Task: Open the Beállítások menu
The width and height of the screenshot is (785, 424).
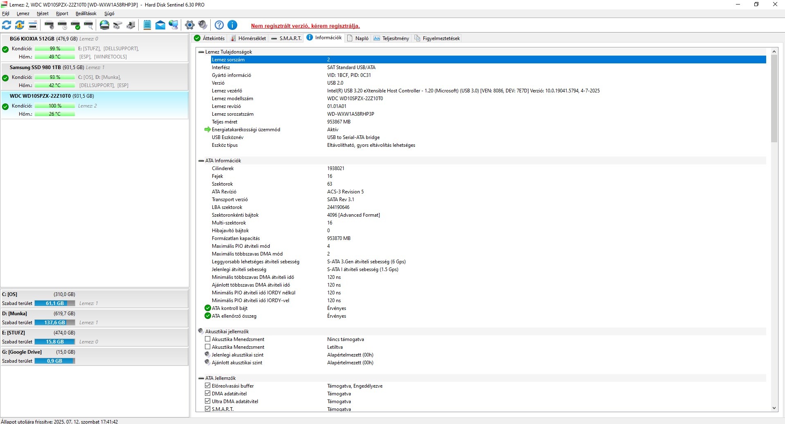Action: (x=86, y=13)
